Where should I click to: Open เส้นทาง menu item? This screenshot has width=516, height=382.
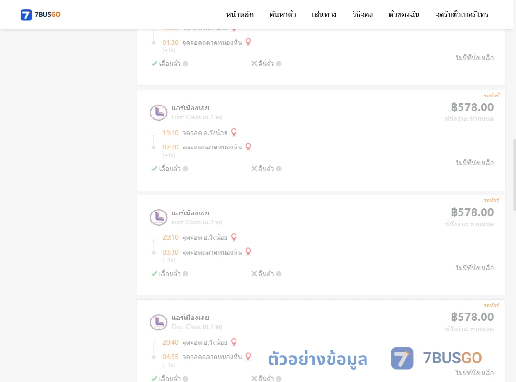pyautogui.click(x=324, y=14)
